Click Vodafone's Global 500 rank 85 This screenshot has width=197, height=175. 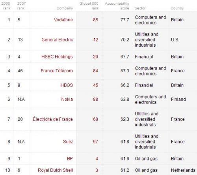(95, 20)
